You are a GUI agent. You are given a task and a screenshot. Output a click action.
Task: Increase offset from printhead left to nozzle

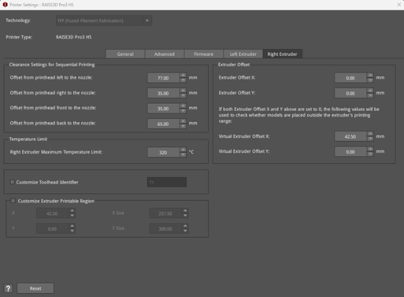pyautogui.click(x=182, y=75)
